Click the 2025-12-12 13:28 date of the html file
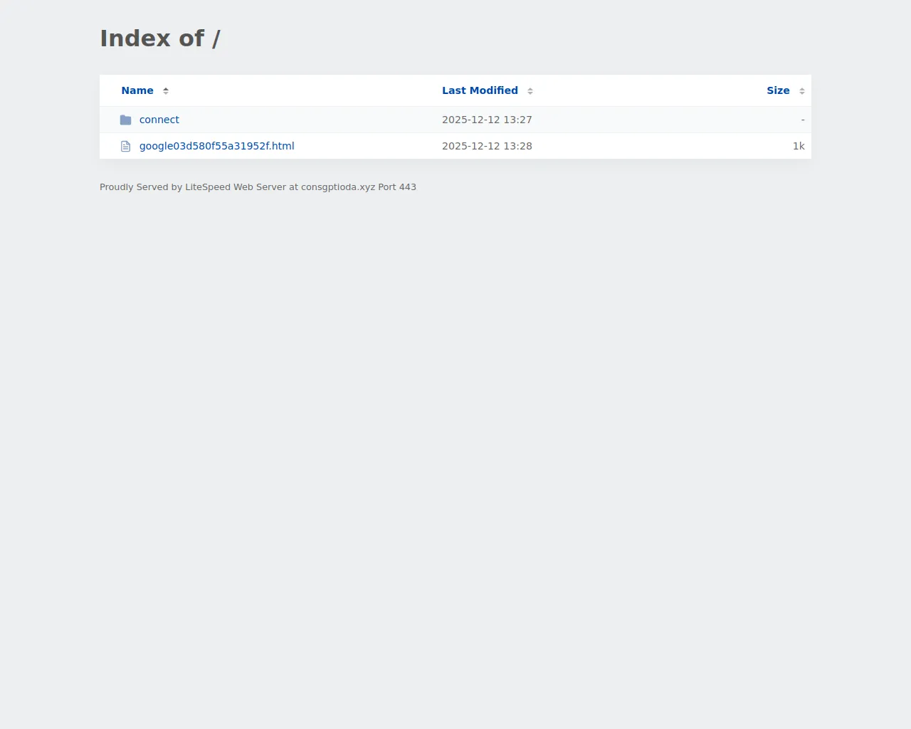The height and width of the screenshot is (729, 911). pos(487,146)
